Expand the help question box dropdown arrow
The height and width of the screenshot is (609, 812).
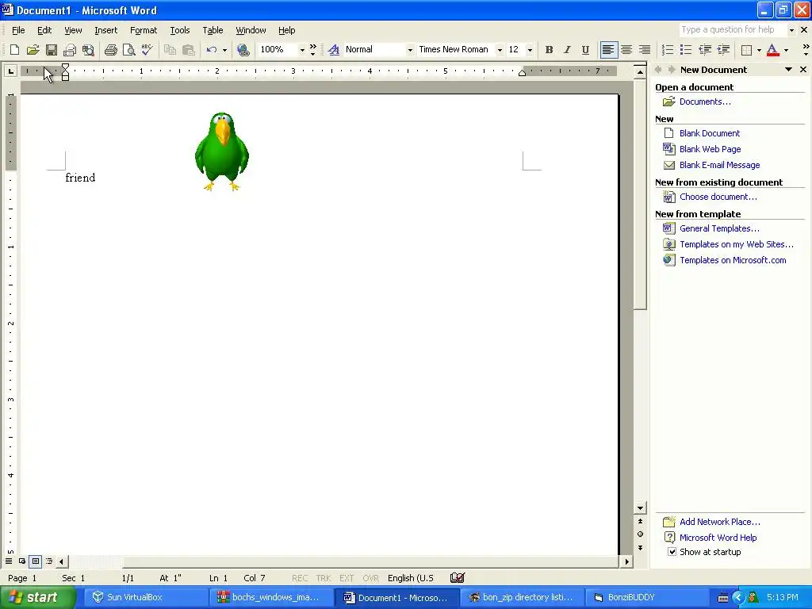791,30
